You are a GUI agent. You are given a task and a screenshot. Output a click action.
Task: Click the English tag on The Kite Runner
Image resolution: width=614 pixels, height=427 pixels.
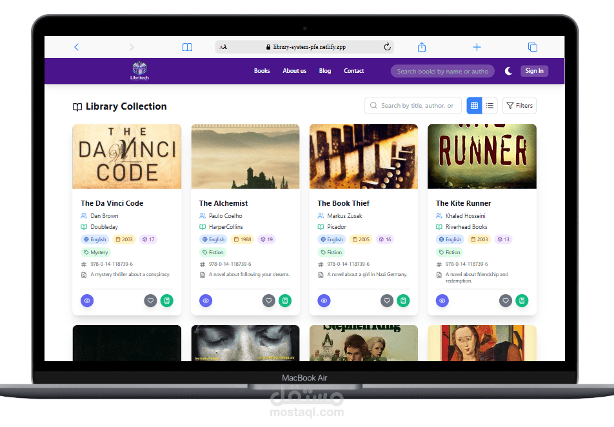pyautogui.click(x=450, y=239)
